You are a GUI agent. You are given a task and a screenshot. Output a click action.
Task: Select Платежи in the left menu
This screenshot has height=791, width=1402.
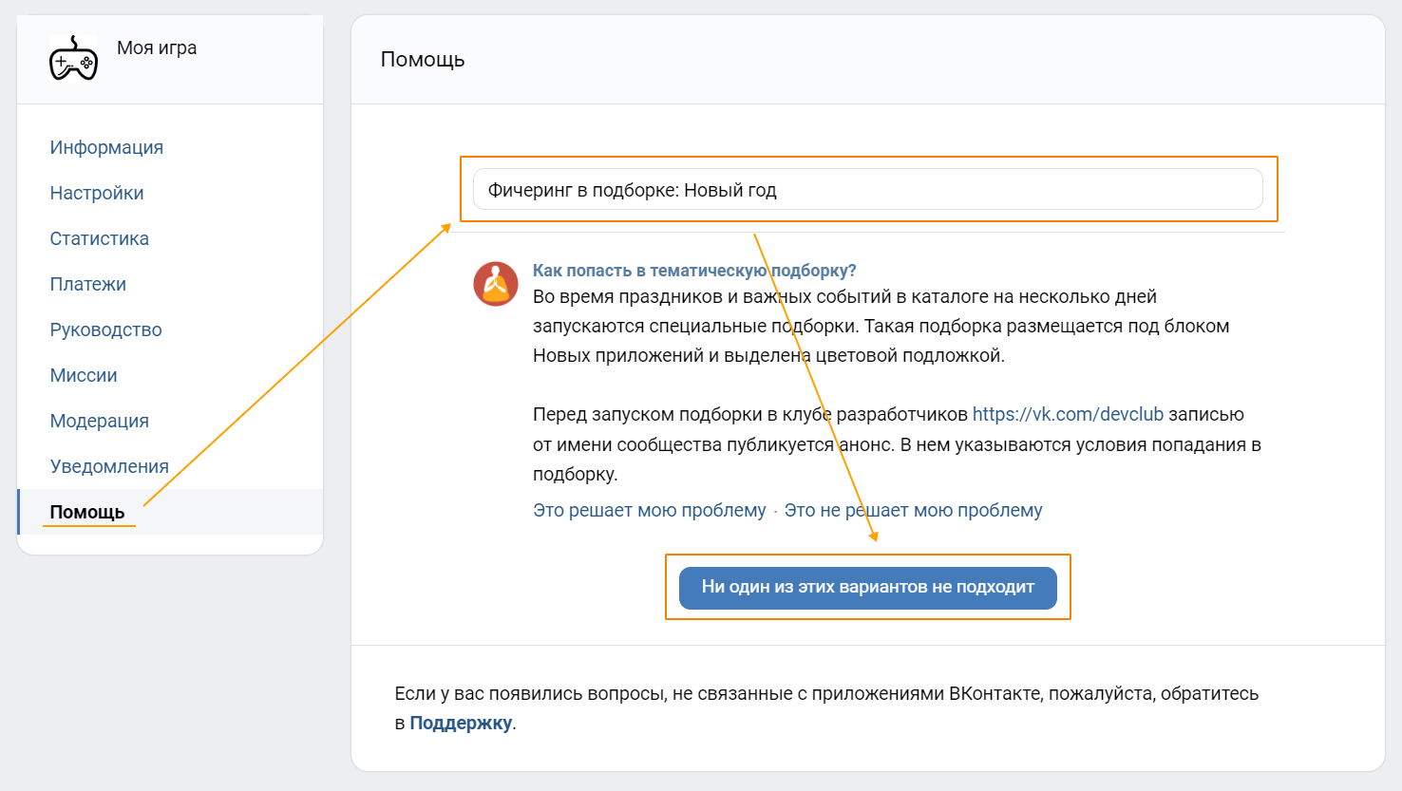tap(87, 284)
